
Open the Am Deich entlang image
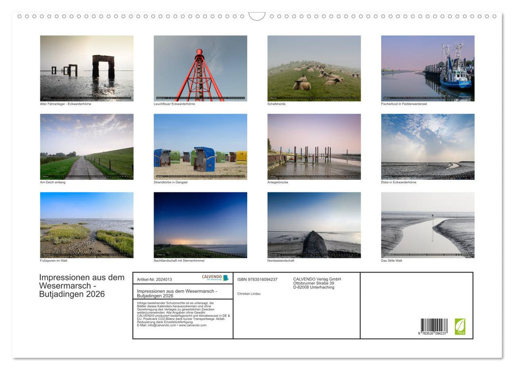(x=87, y=147)
